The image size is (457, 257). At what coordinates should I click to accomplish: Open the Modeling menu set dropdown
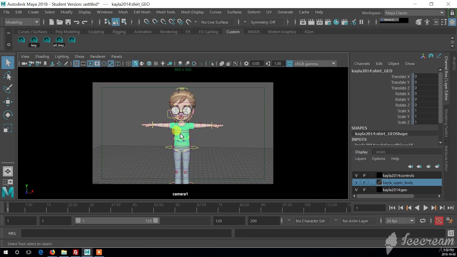(x=22, y=22)
